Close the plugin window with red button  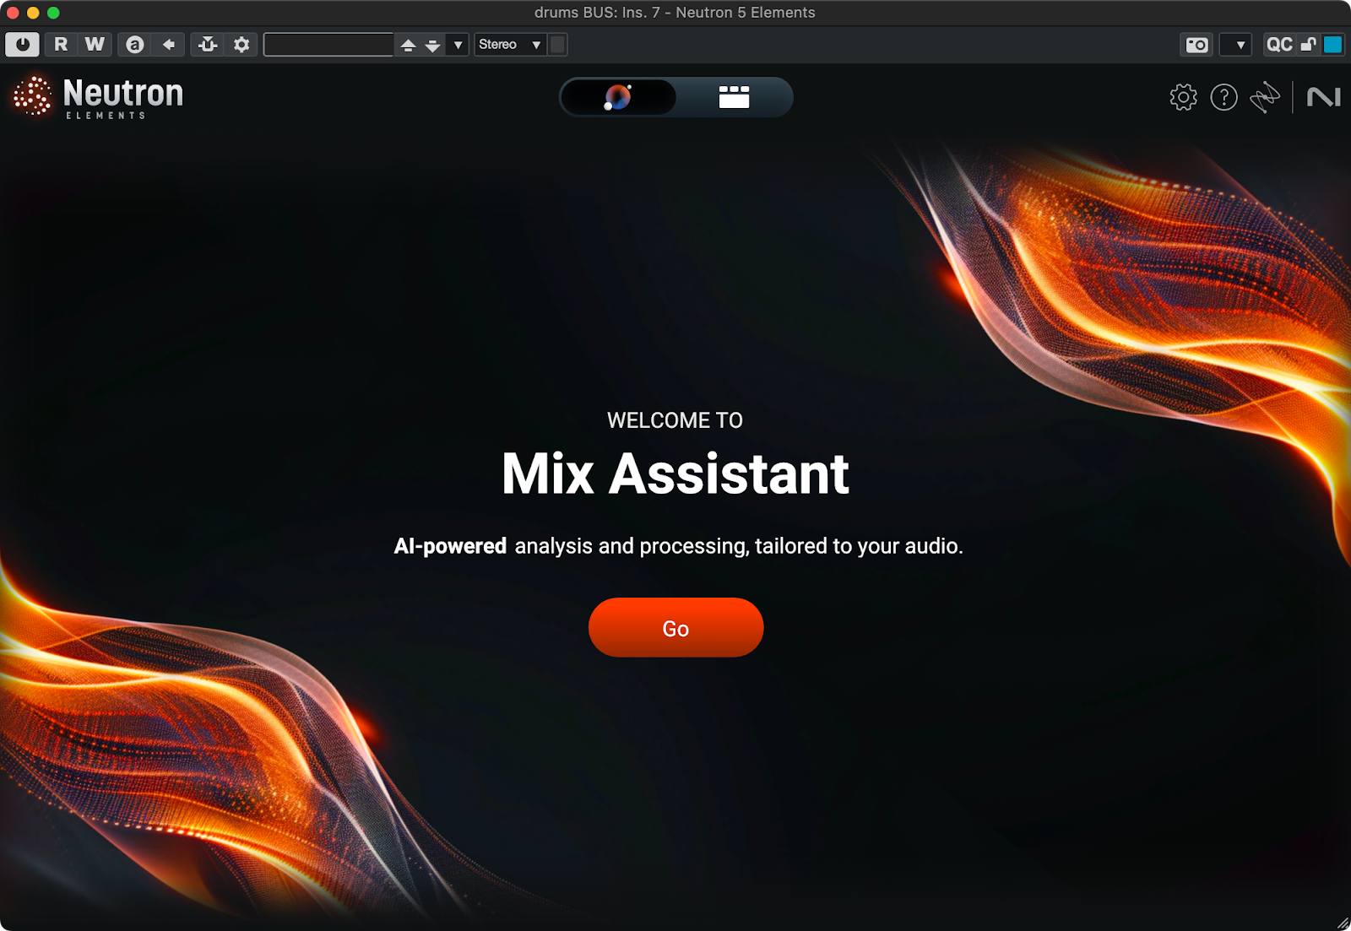13,13
